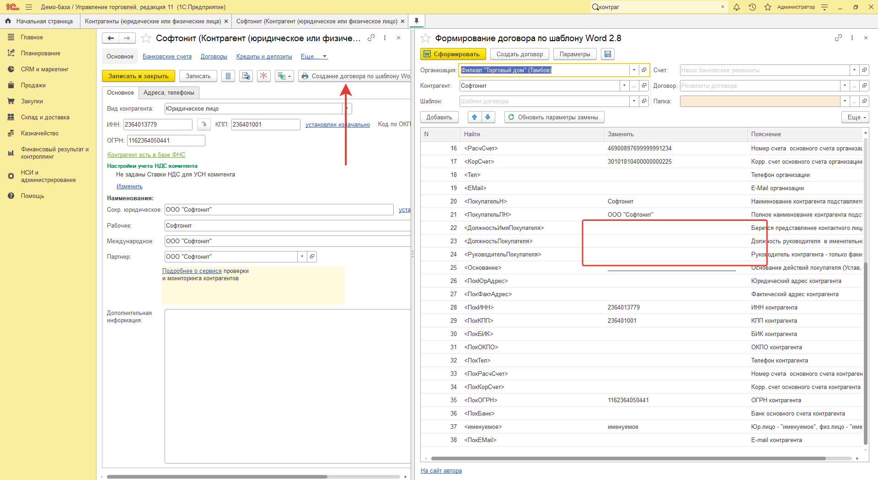The height and width of the screenshot is (480, 878).
Task: Move row down with blue down arrow
Action: 488,117
